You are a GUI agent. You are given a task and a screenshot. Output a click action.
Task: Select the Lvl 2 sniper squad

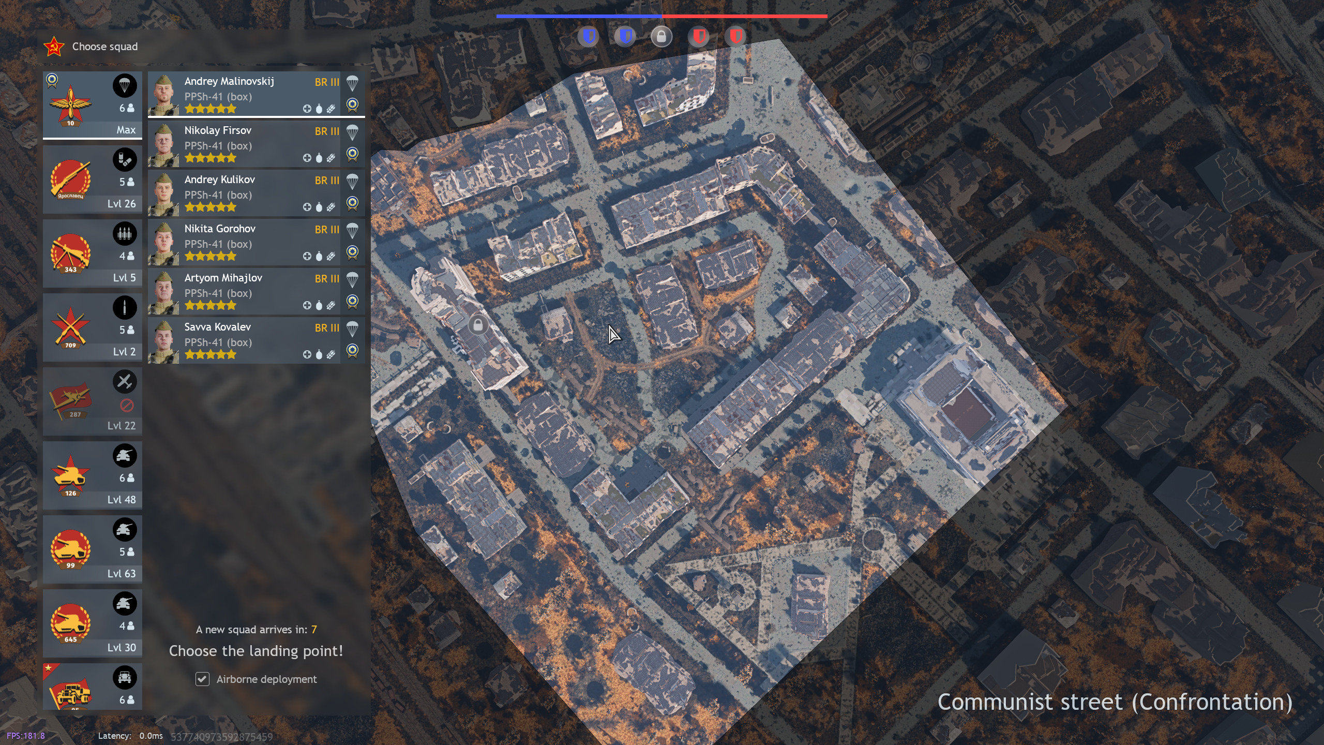click(x=92, y=327)
